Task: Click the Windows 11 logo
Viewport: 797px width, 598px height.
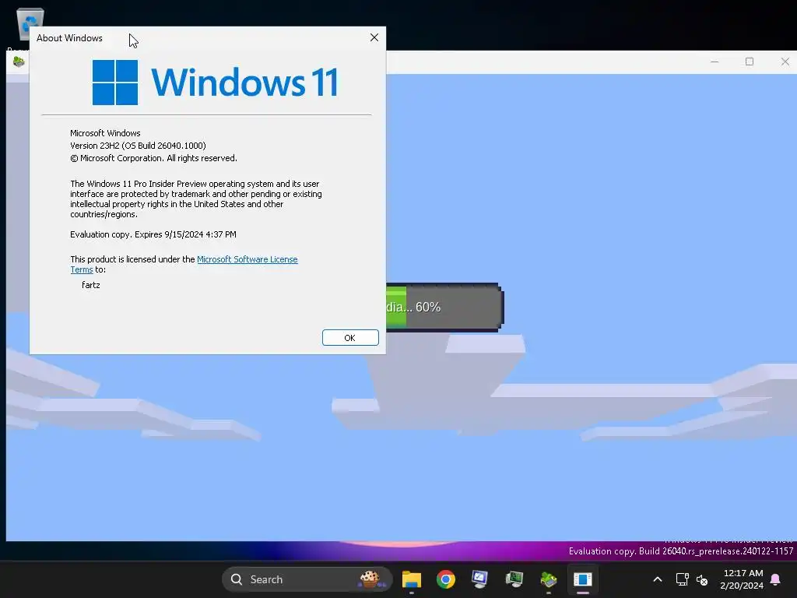Action: click(215, 83)
